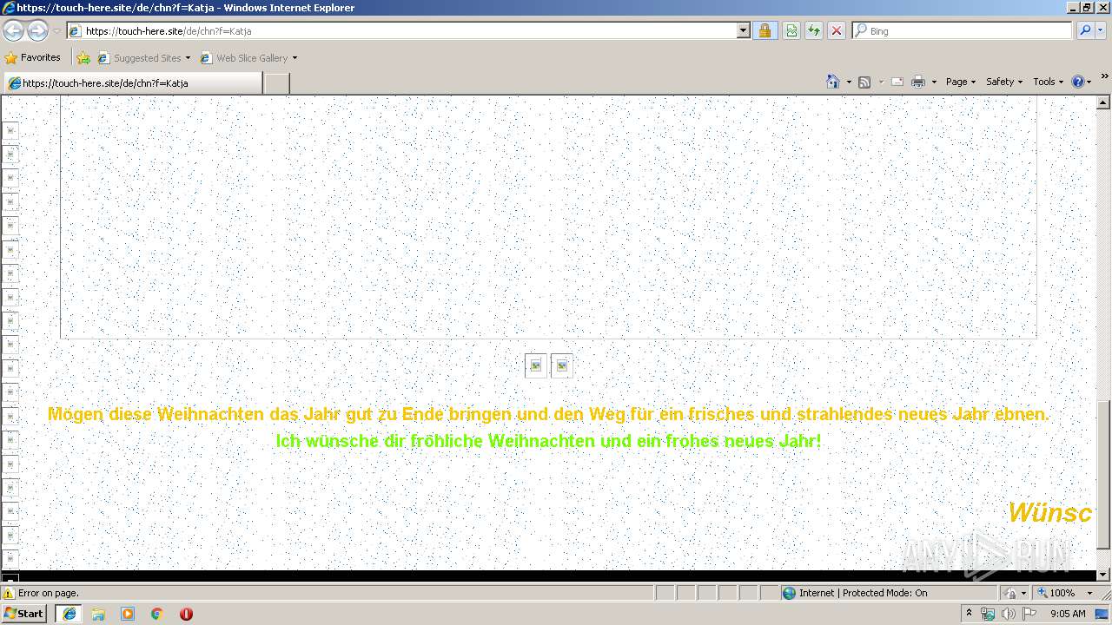The width and height of the screenshot is (1112, 625).
Task: Open the Safety menu
Action: click(x=1004, y=82)
